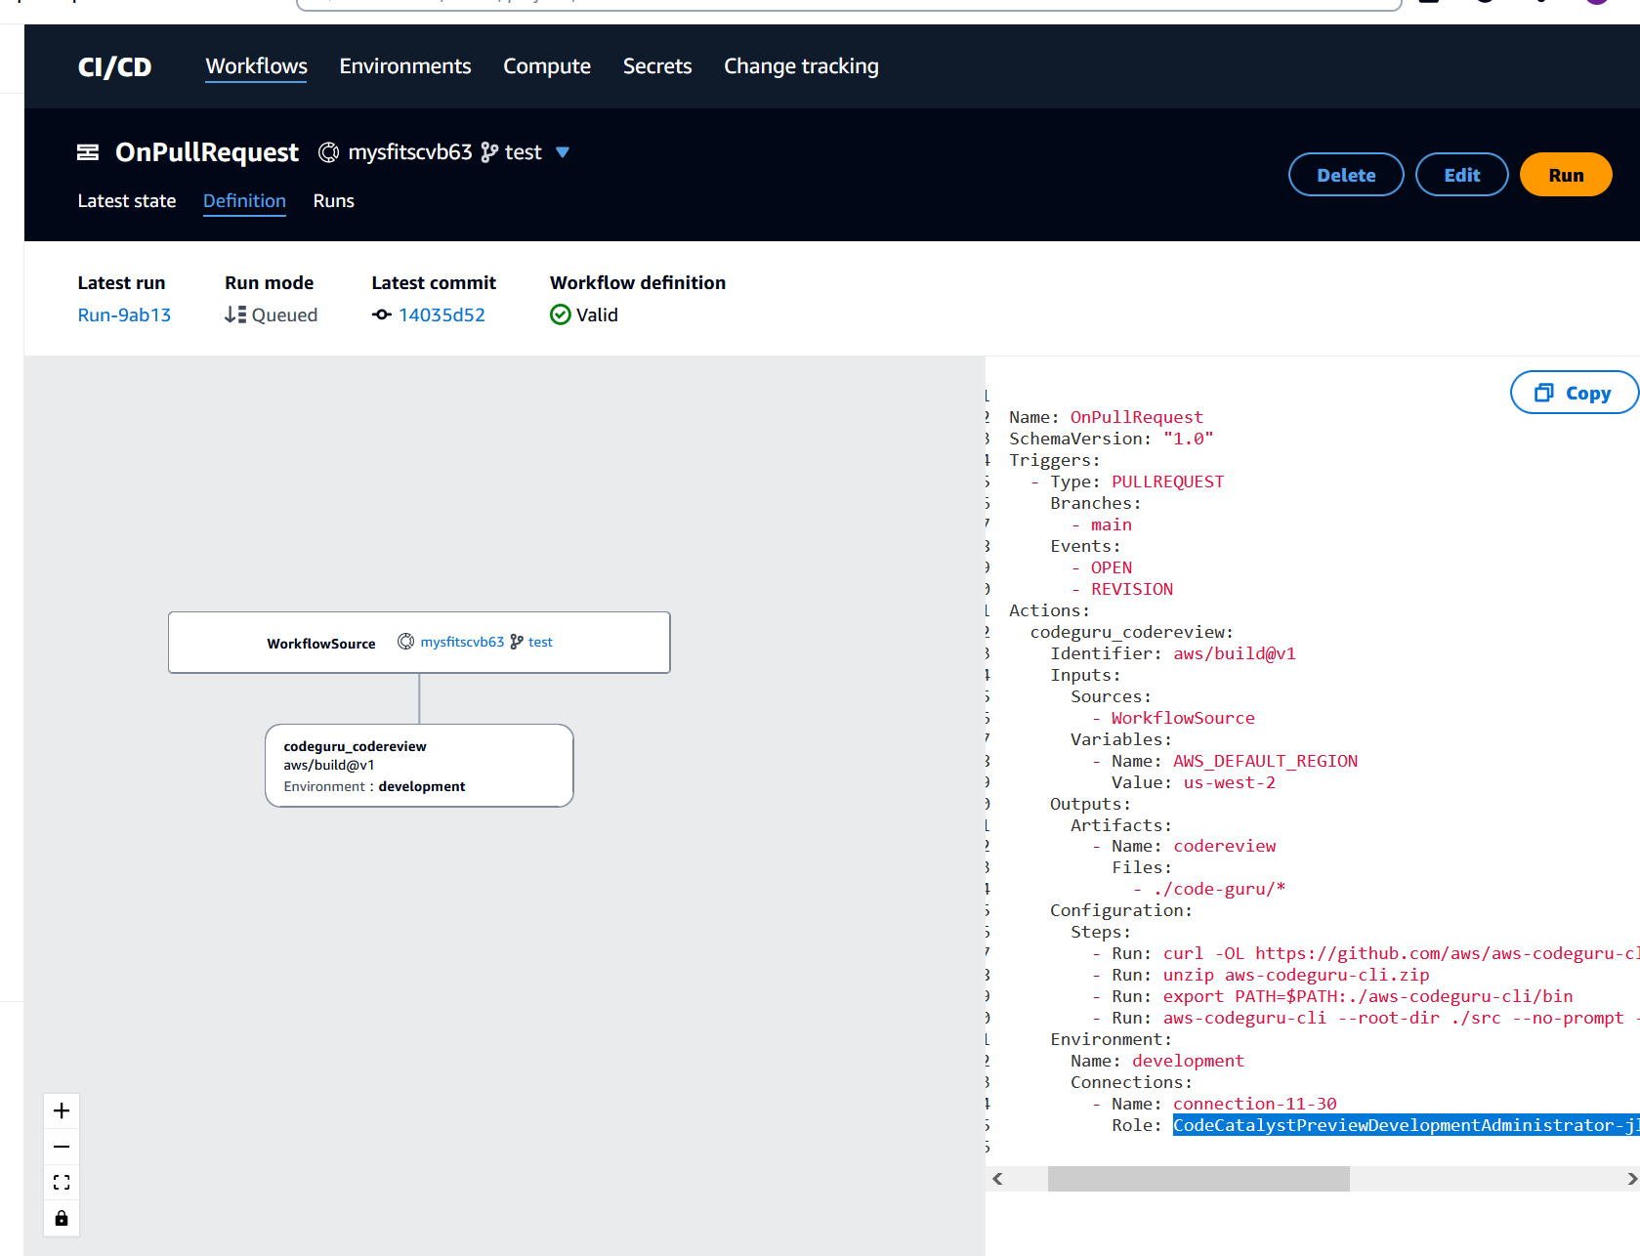The height and width of the screenshot is (1256, 1640).
Task: Zoom out of the workflow diagram
Action: coord(61,1146)
